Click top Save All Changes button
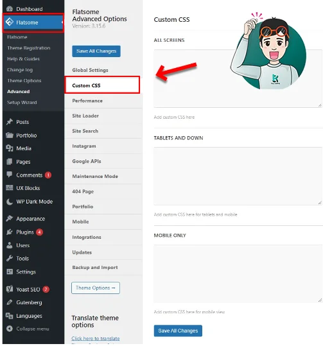Viewport: 323px width, 346px height. tap(96, 51)
